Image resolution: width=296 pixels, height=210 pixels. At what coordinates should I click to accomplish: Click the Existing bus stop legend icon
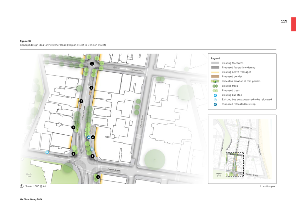coord(215,95)
